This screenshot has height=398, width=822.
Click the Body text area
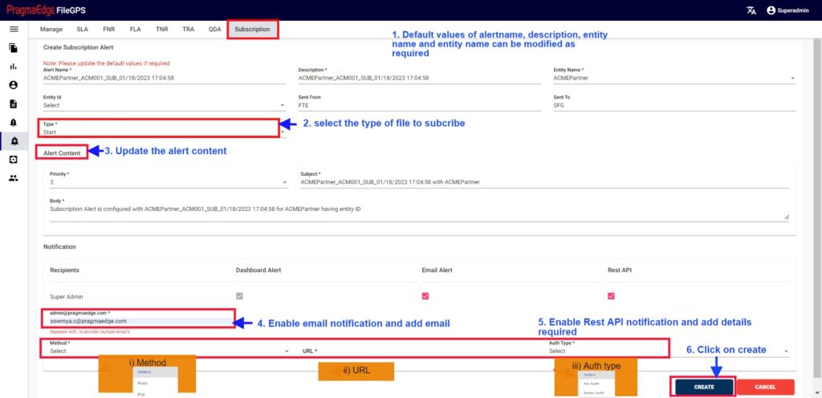point(419,213)
